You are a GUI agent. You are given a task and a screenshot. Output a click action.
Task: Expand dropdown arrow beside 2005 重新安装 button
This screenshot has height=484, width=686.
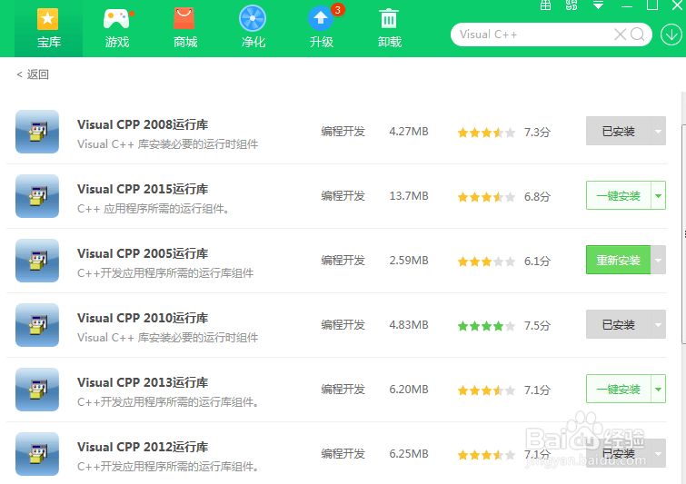659,260
